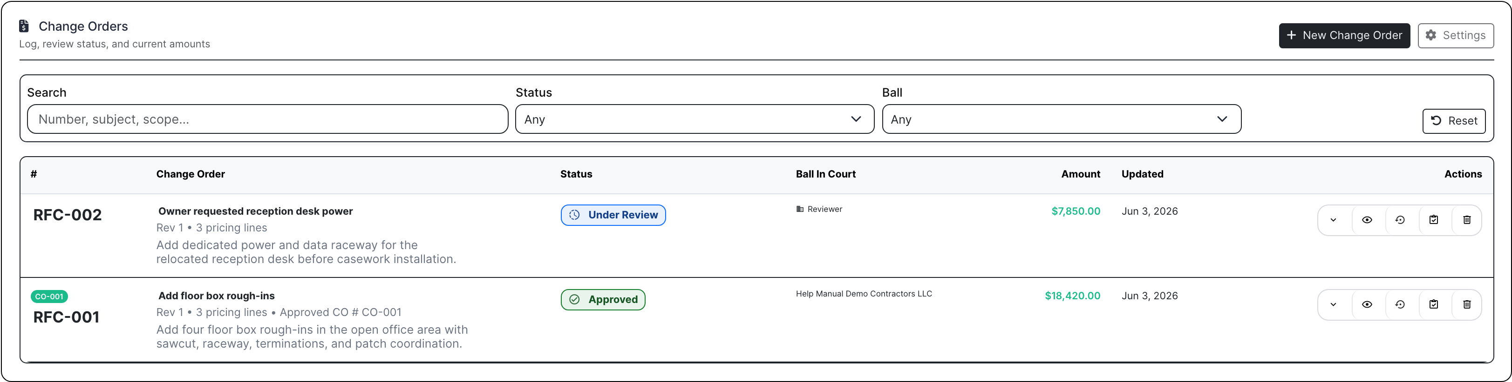1512x382 pixels.
Task: View RFC-001 with the eye icon
Action: [1367, 304]
